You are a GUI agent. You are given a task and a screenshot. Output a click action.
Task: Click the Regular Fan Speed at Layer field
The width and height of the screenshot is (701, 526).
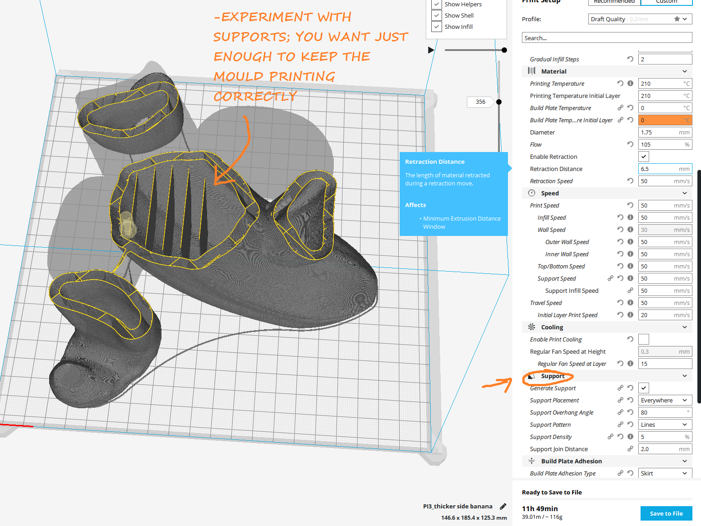[x=665, y=364]
